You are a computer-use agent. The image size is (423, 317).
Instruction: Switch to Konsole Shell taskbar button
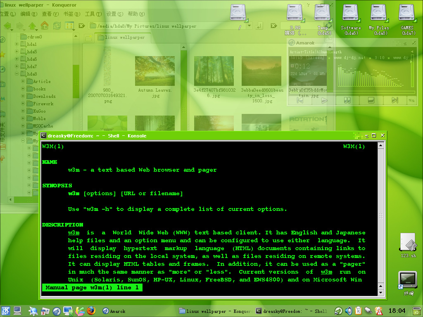point(292,311)
